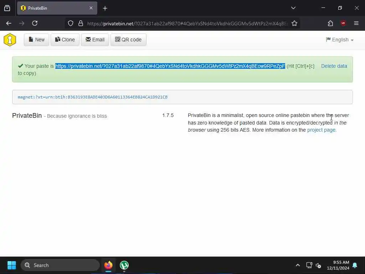
Task: Send the paste link by Email
Action: click(95, 40)
